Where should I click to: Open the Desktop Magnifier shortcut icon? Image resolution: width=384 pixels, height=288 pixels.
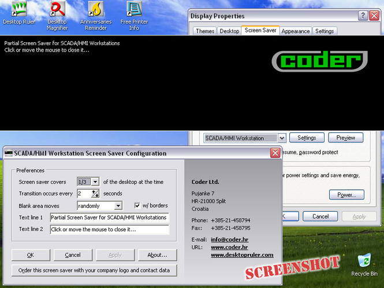click(57, 10)
